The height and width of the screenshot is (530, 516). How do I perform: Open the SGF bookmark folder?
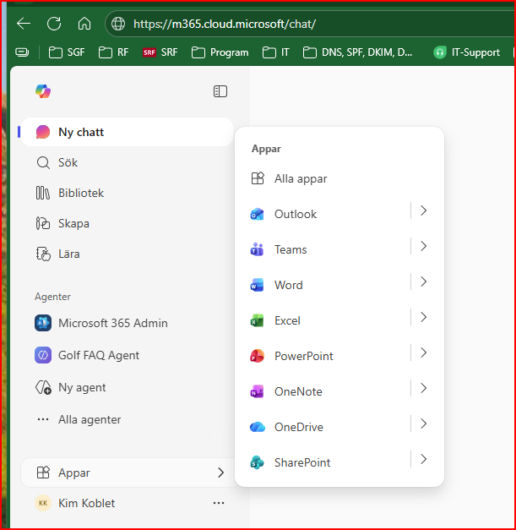pyautogui.click(x=67, y=52)
